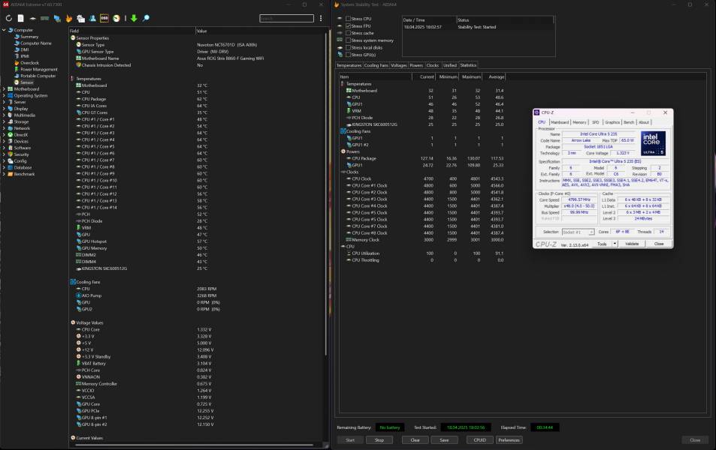The image size is (716, 450).
Task: Enable the Stress local disks checkbox
Action: tap(348, 47)
